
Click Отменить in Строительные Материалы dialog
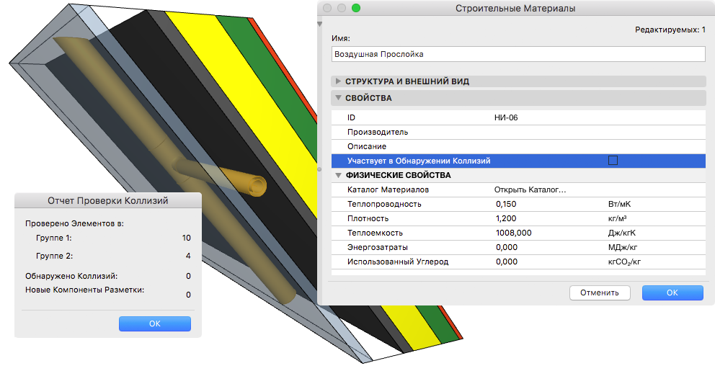coord(600,293)
